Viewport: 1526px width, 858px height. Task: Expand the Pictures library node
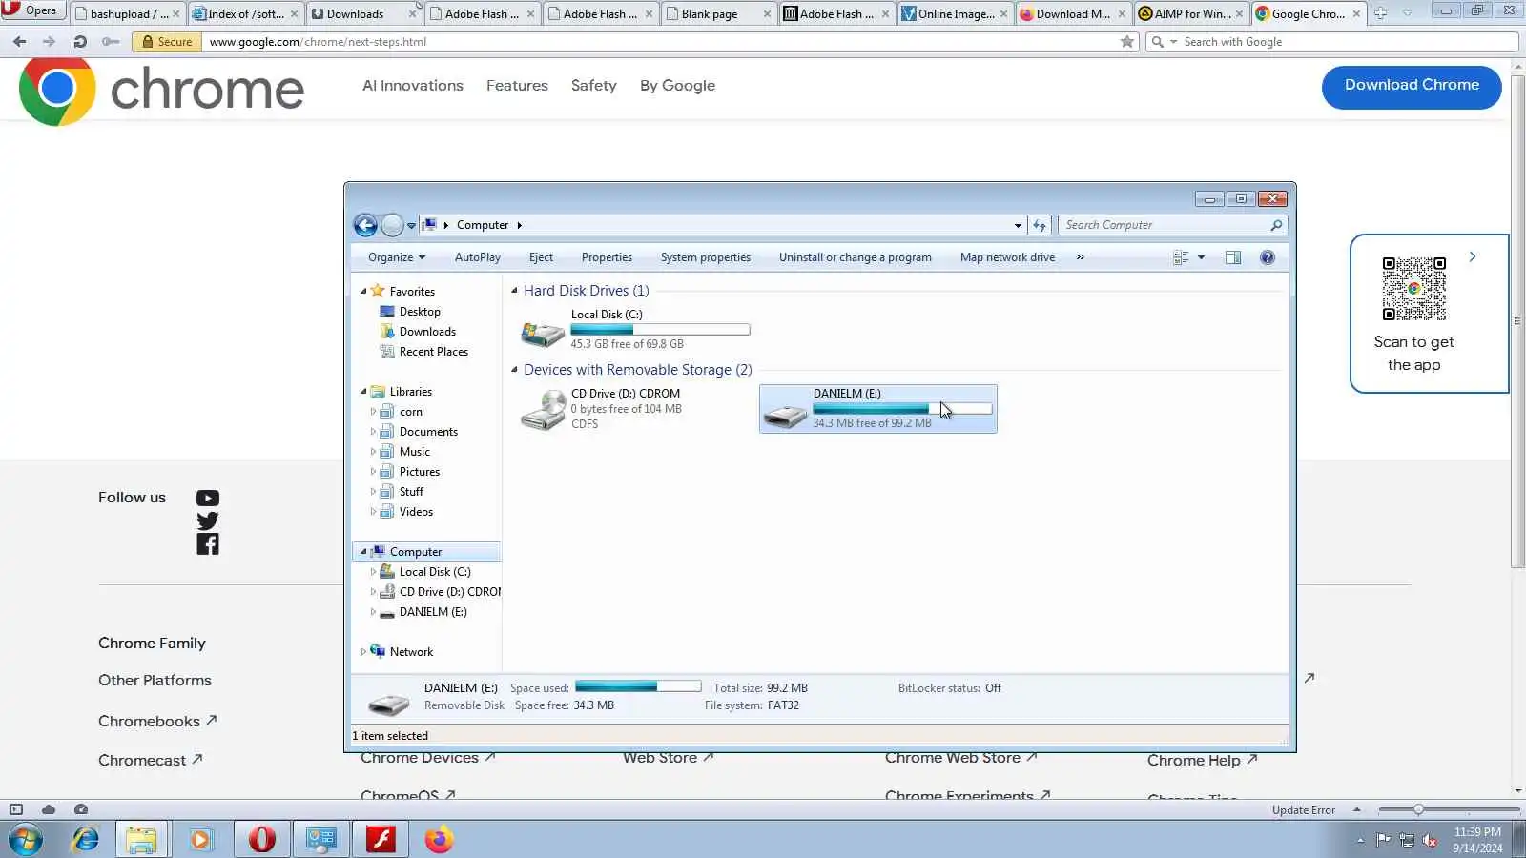click(373, 472)
